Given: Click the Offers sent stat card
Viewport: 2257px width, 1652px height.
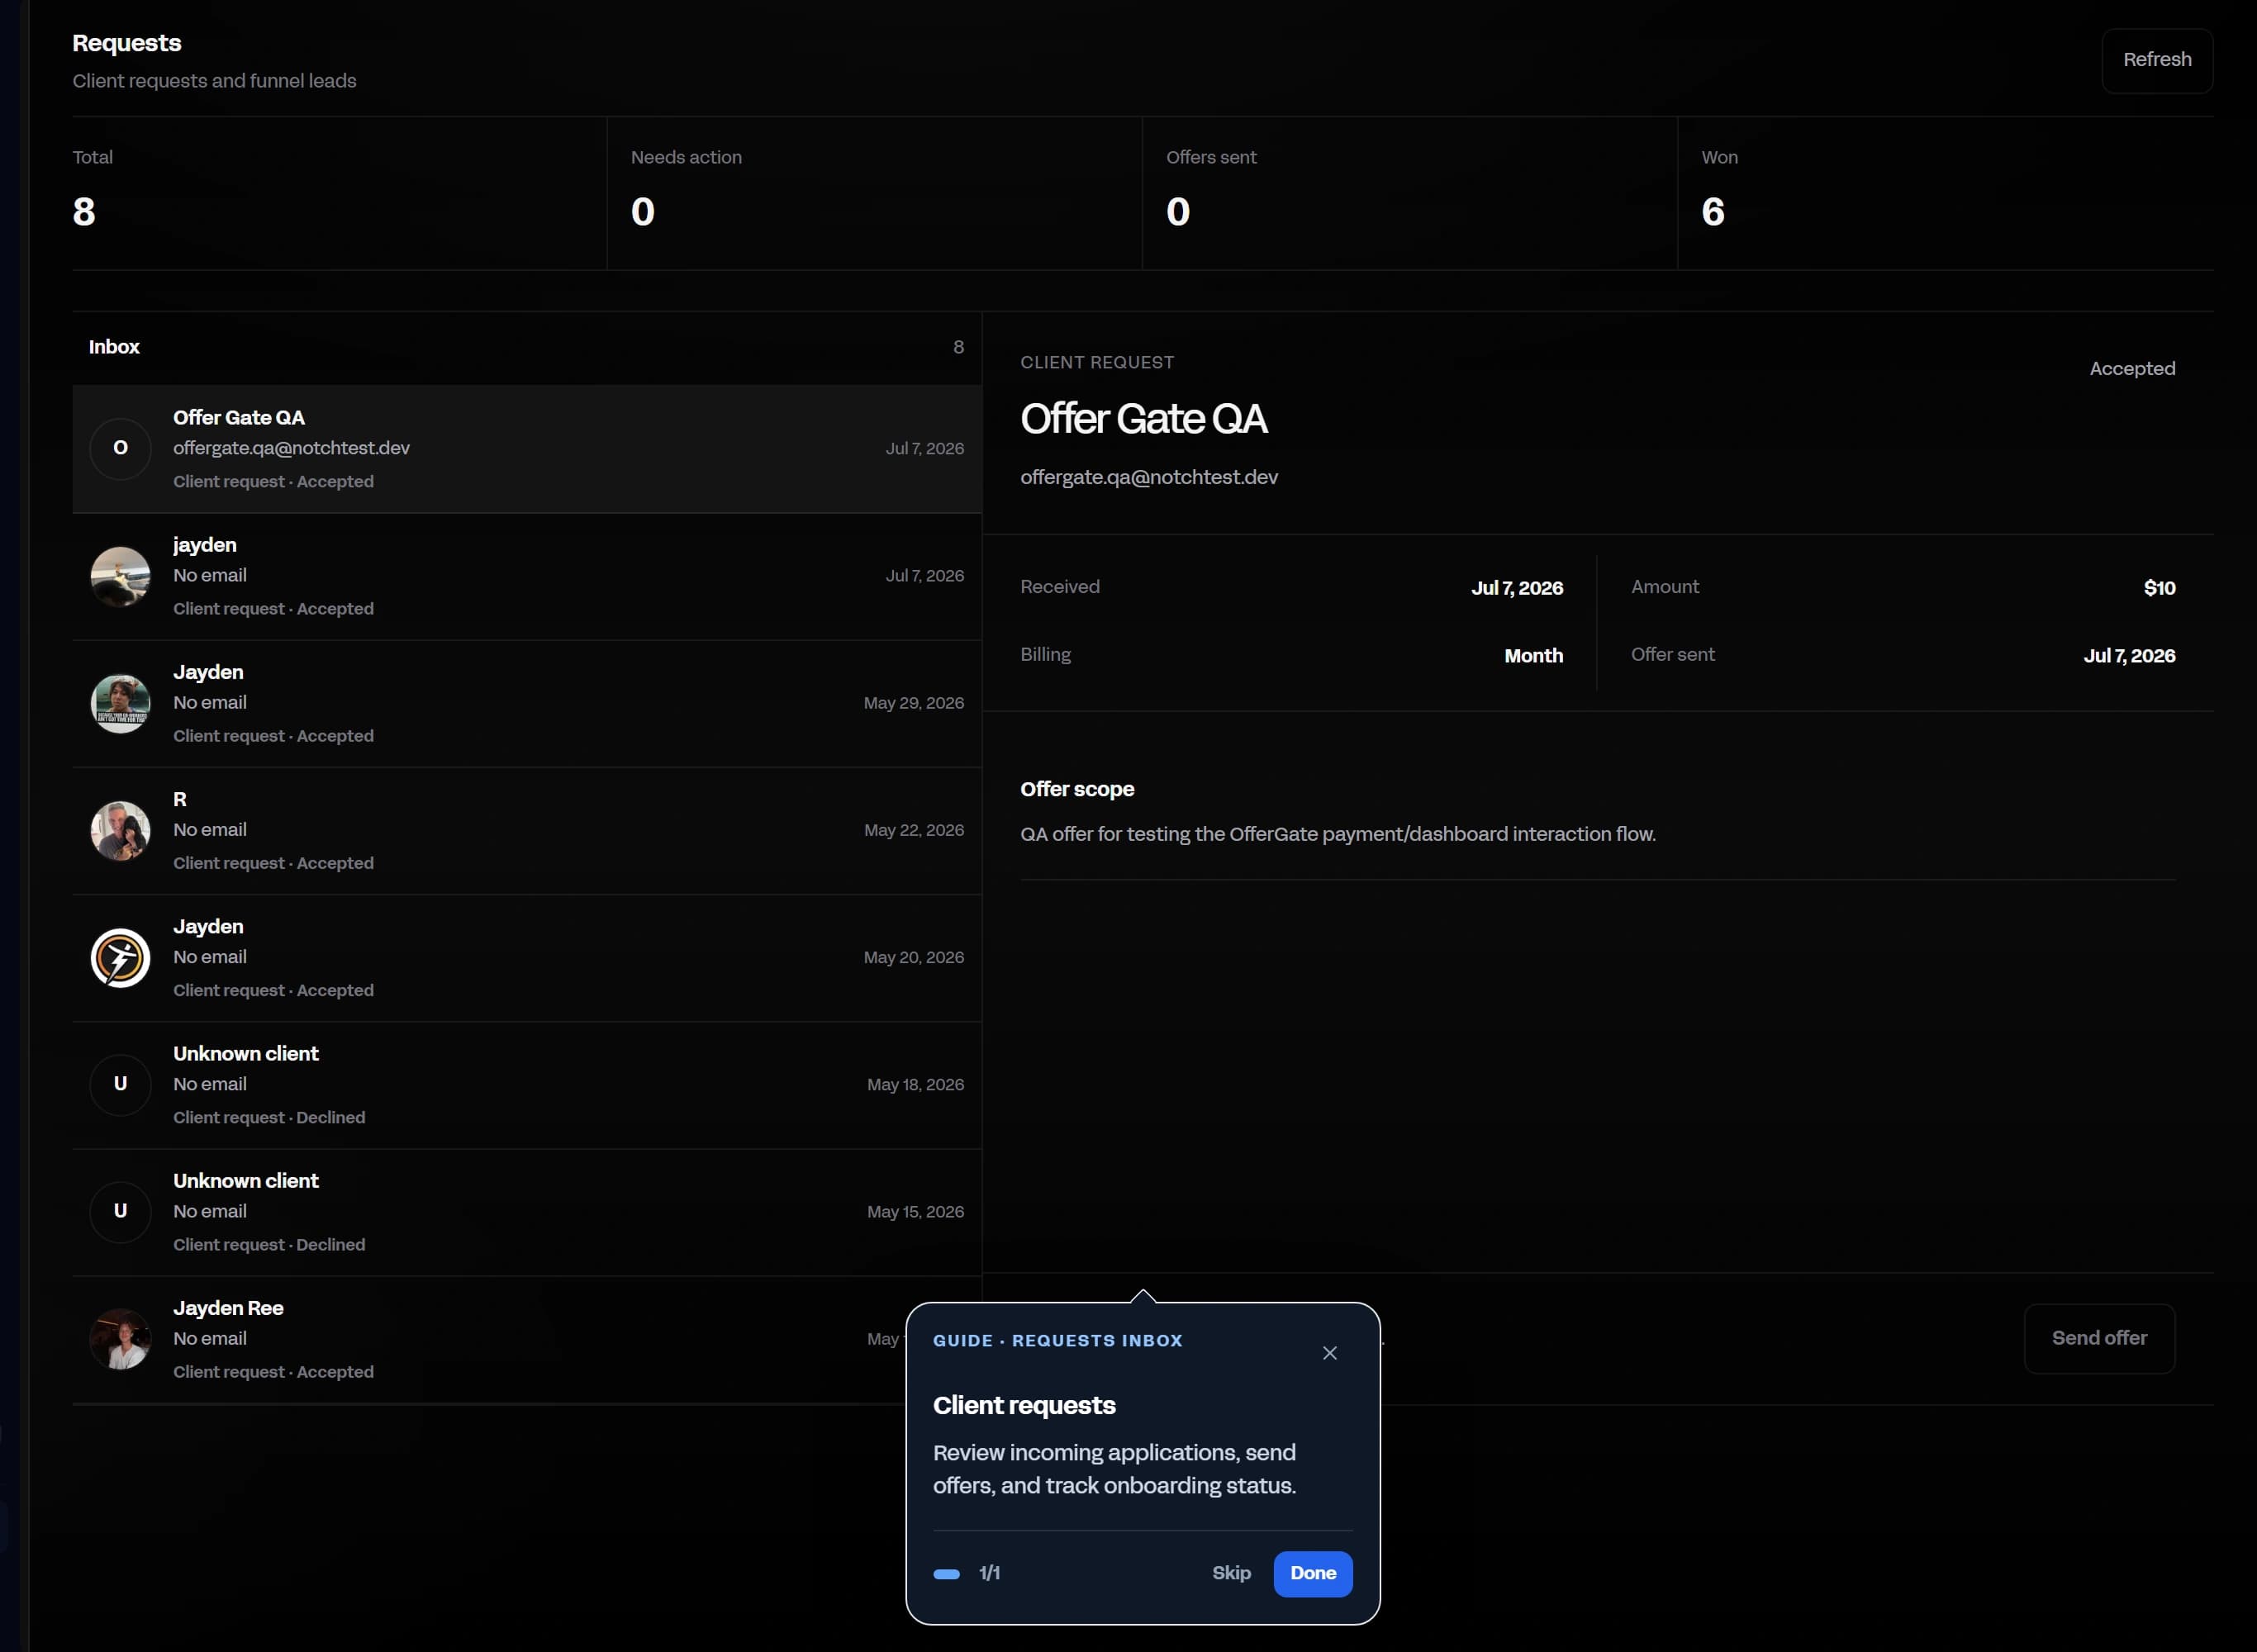Looking at the screenshot, I should click(1409, 193).
